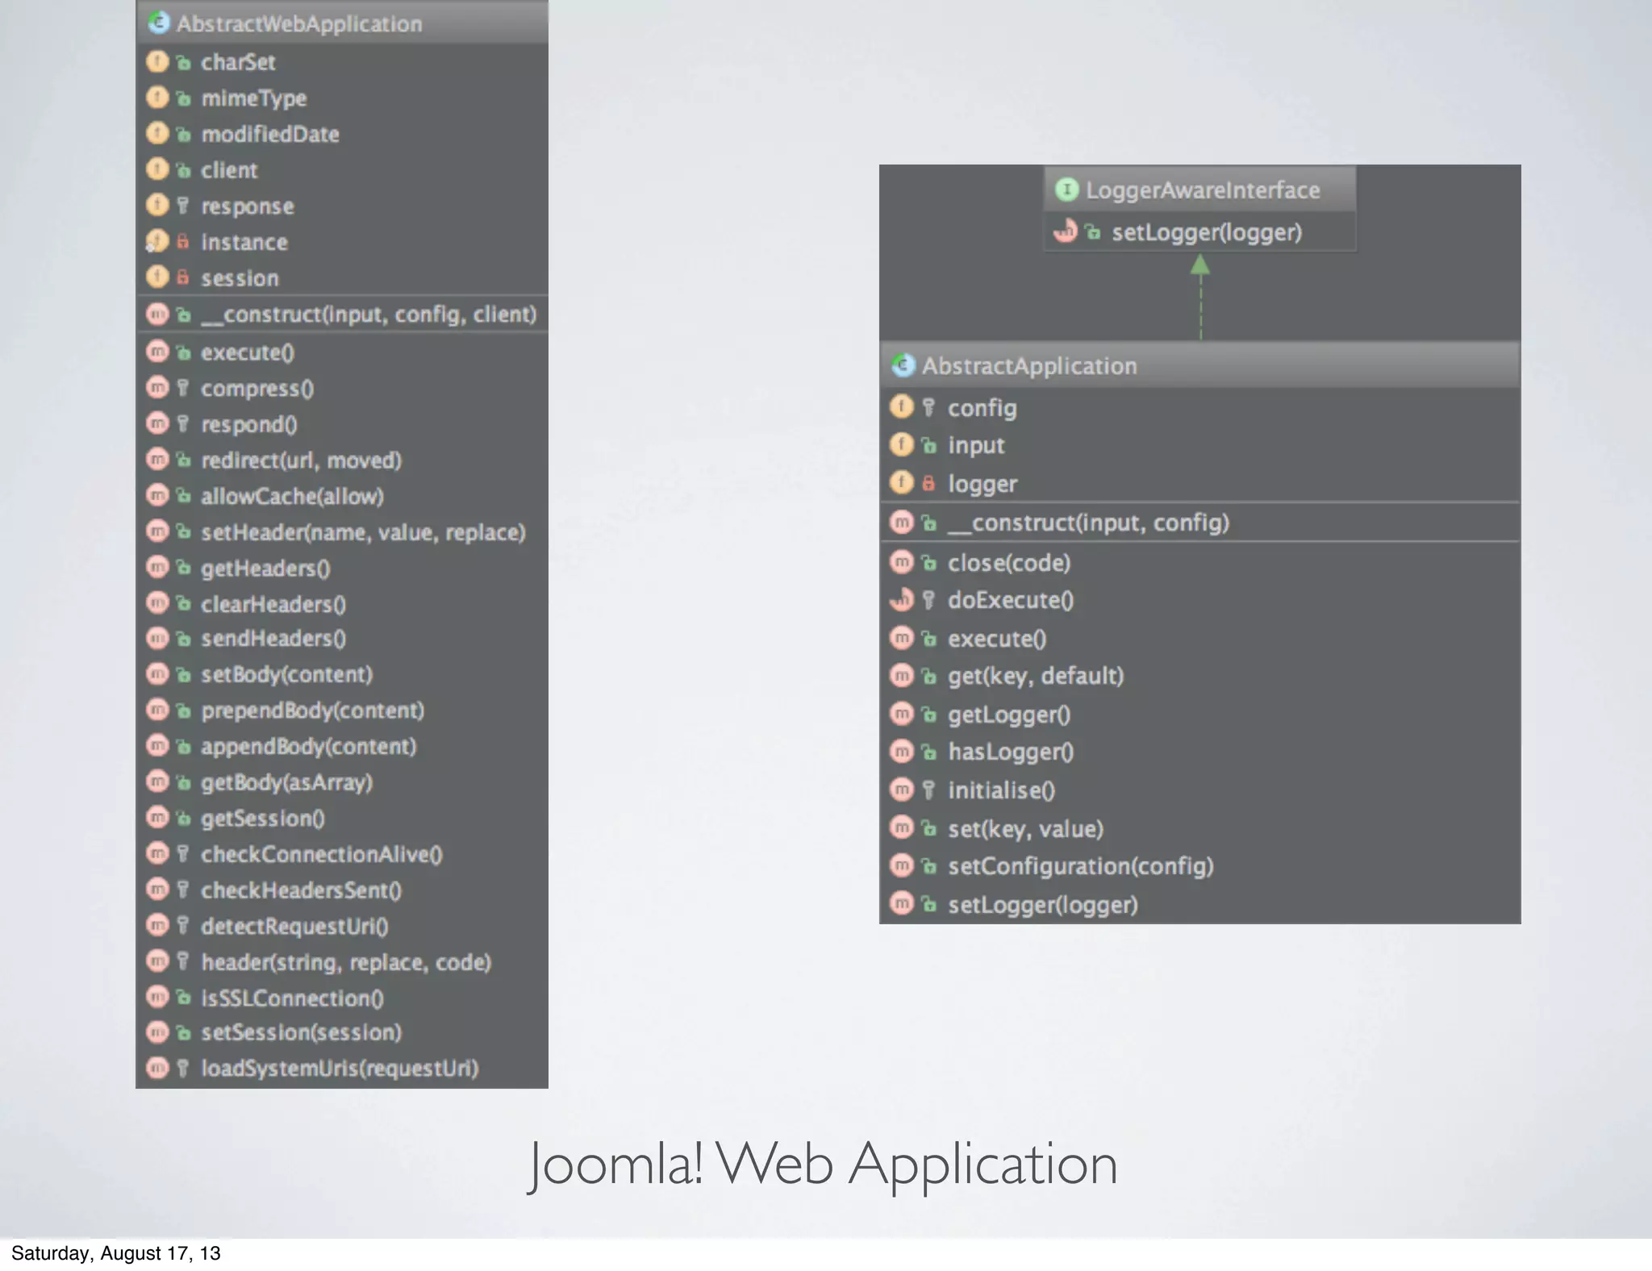Select getBody(asArray) method
Viewport: 1652px width, 1271px height.
point(343,781)
